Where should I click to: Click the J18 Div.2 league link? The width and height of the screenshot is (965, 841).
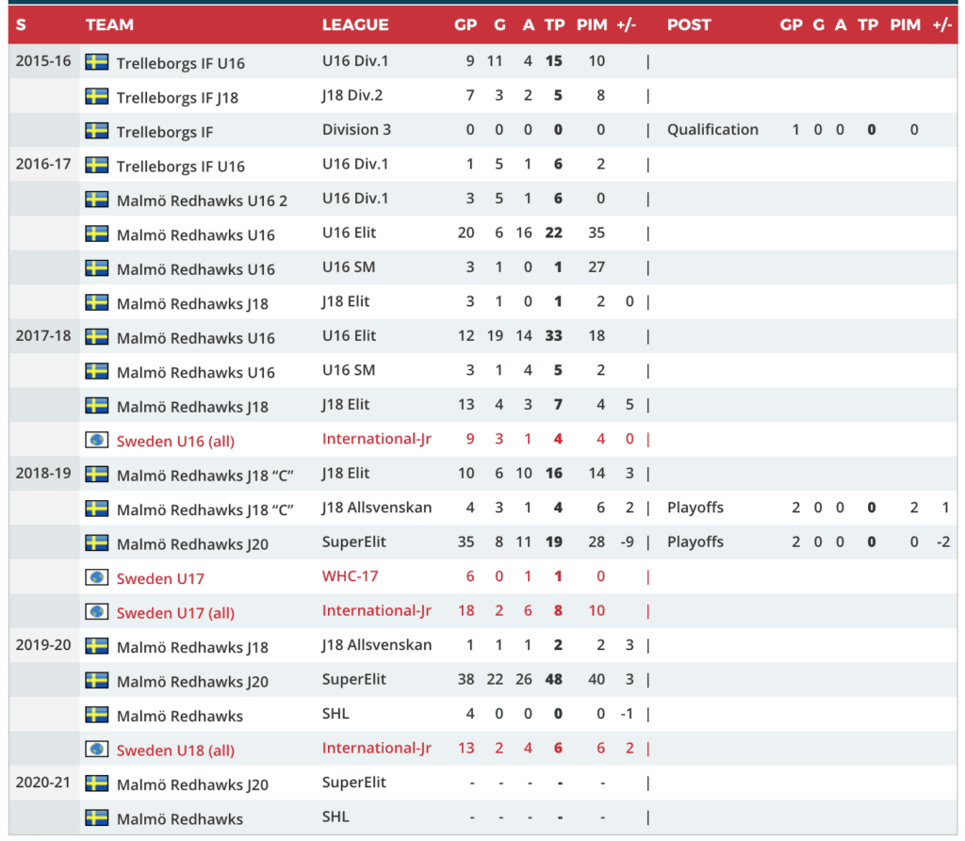352,95
